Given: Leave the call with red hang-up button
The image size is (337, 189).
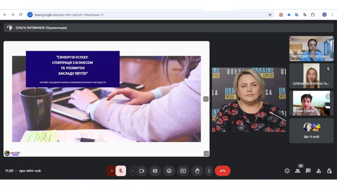Looking at the screenshot, I should pos(223,171).
